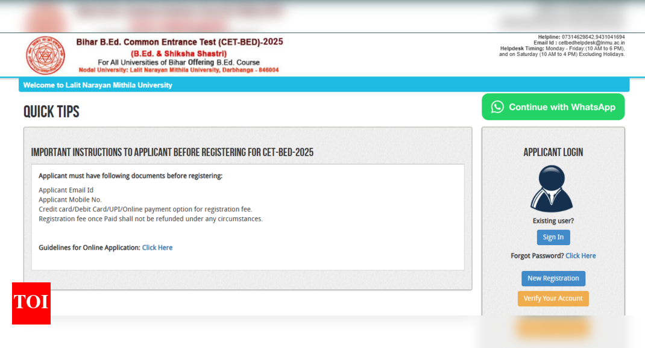Open Guidelines for Online Application link

[157, 247]
